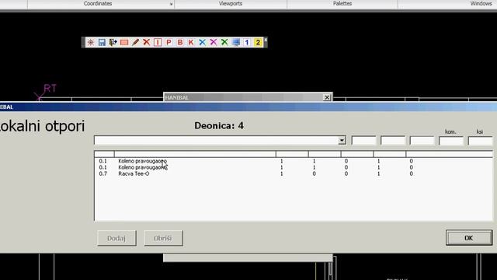497x280 pixels.
Task: Click third empty field right of dropdown
Action: (422, 141)
